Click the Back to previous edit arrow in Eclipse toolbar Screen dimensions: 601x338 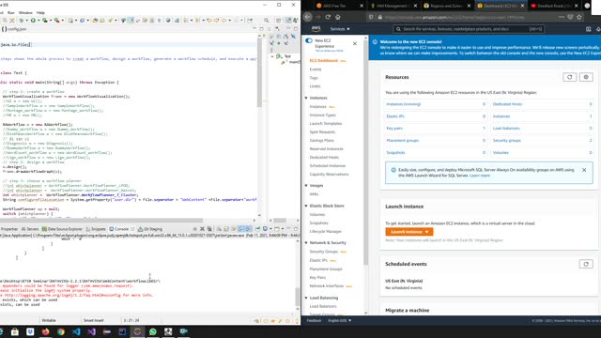(209, 21)
